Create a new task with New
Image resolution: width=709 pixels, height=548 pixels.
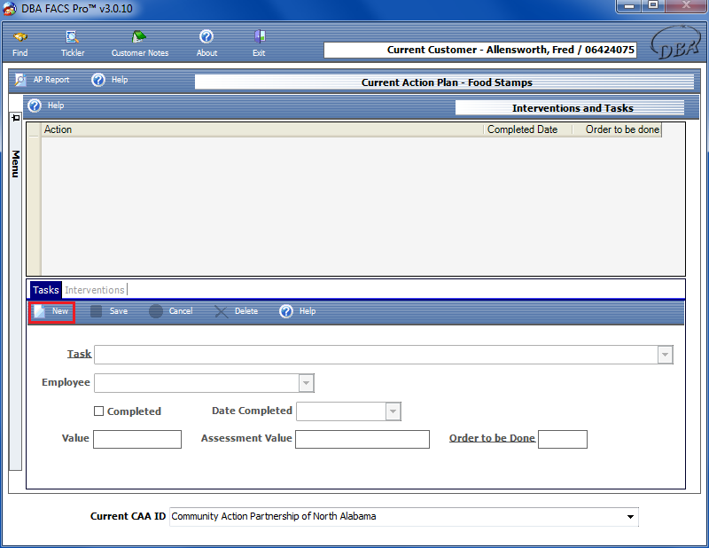point(51,311)
